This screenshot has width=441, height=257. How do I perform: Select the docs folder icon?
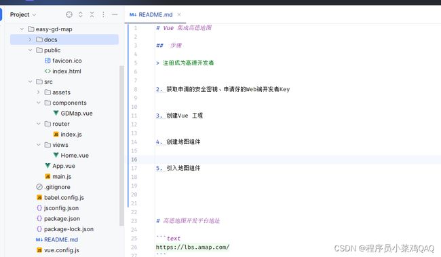click(x=39, y=39)
